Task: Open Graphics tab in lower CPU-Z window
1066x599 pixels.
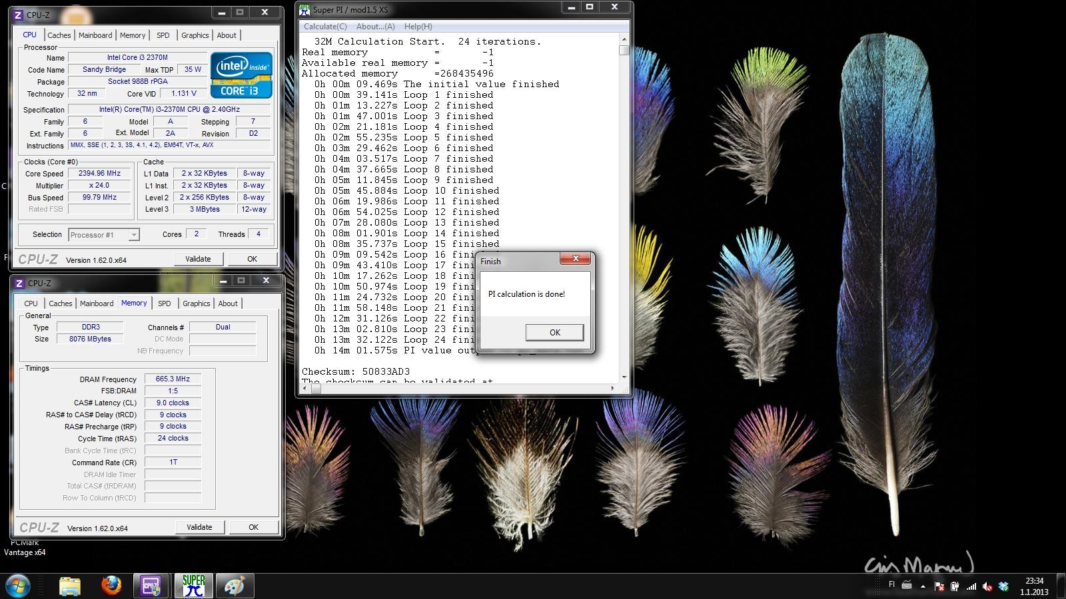Action: pos(197,303)
